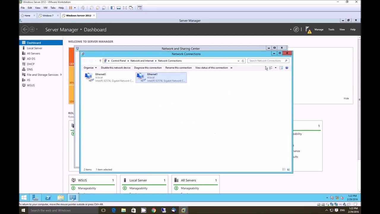This screenshot has height=214, width=380.
Task: Hide the welcome tile with the Hide link
Action: [346, 98]
